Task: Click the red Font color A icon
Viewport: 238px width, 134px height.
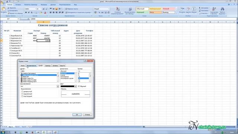Action: pos(45,13)
